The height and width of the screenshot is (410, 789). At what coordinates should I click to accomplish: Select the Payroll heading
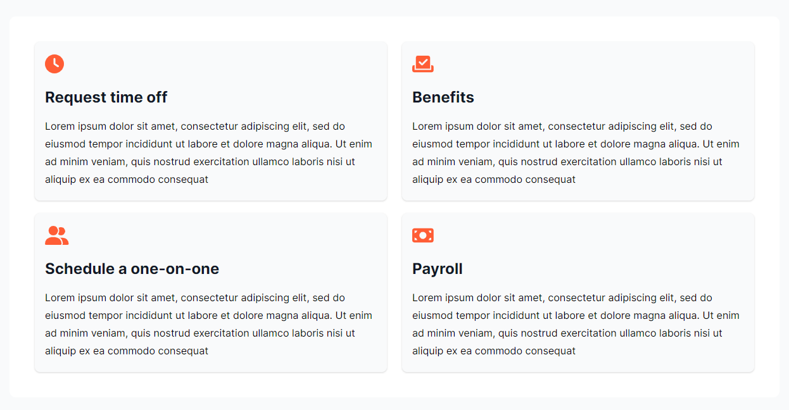[x=438, y=269]
